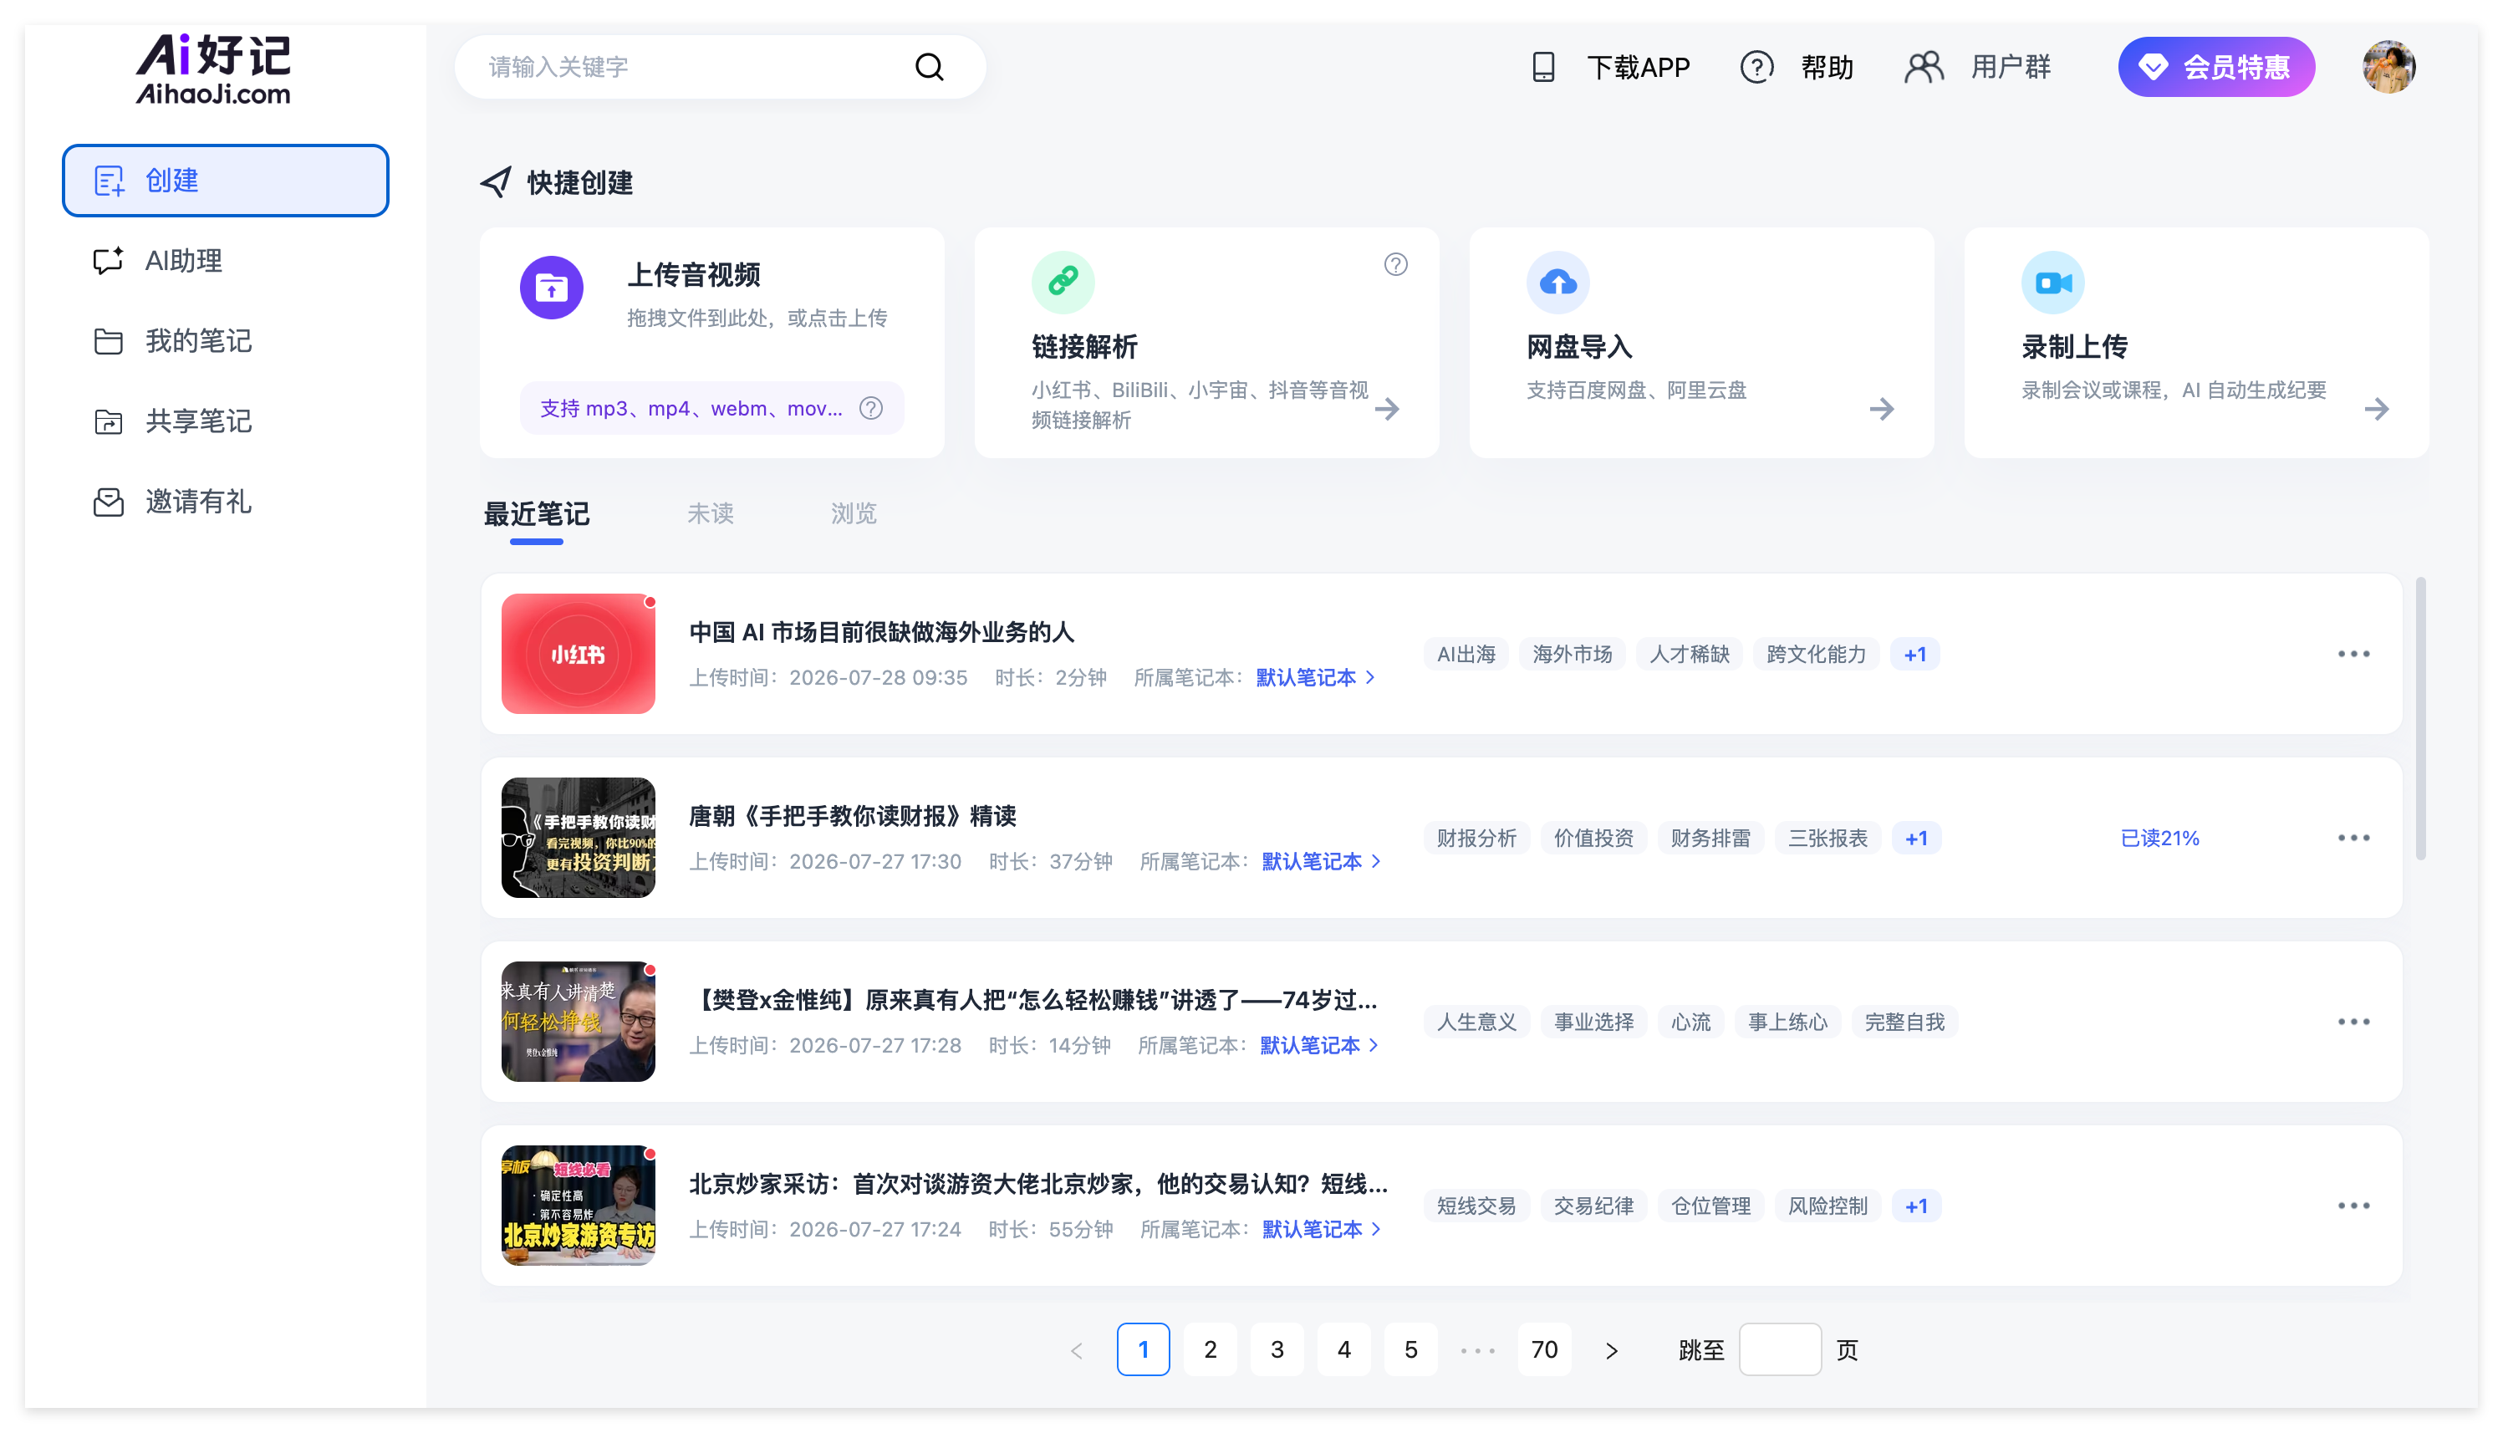This screenshot has width=2503, height=1433.
Task: Click the AI出海 tag
Action: 1465,655
